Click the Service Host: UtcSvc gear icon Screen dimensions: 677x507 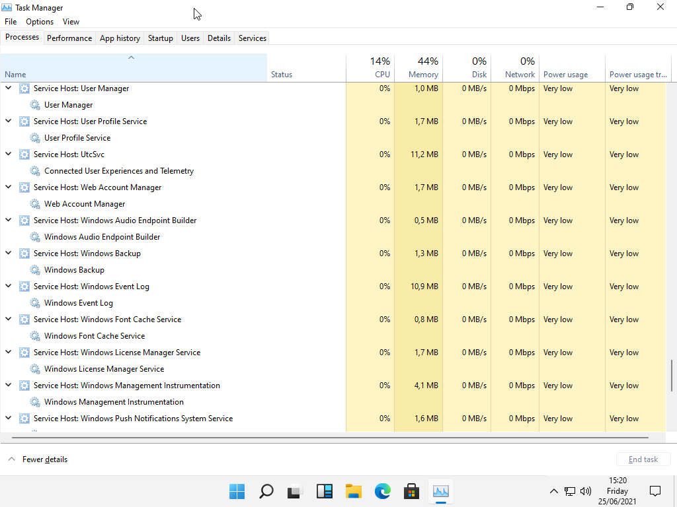24,154
